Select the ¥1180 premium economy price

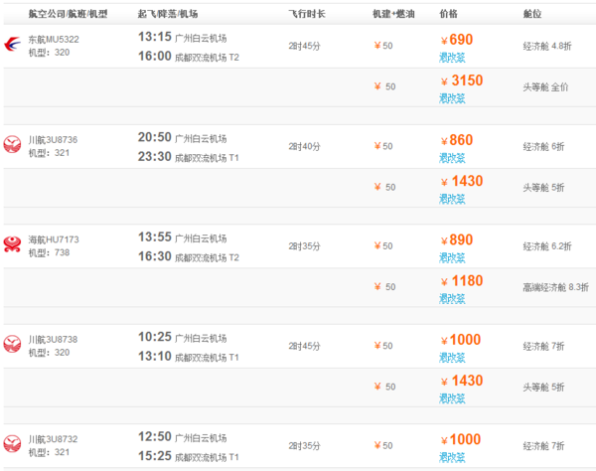462,281
